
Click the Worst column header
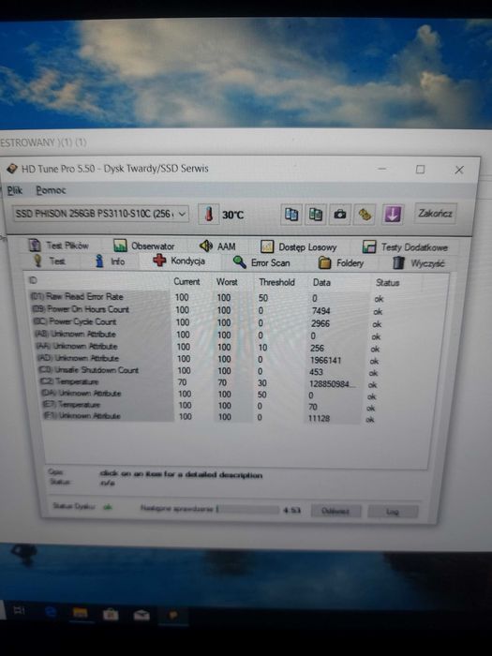pos(227,282)
